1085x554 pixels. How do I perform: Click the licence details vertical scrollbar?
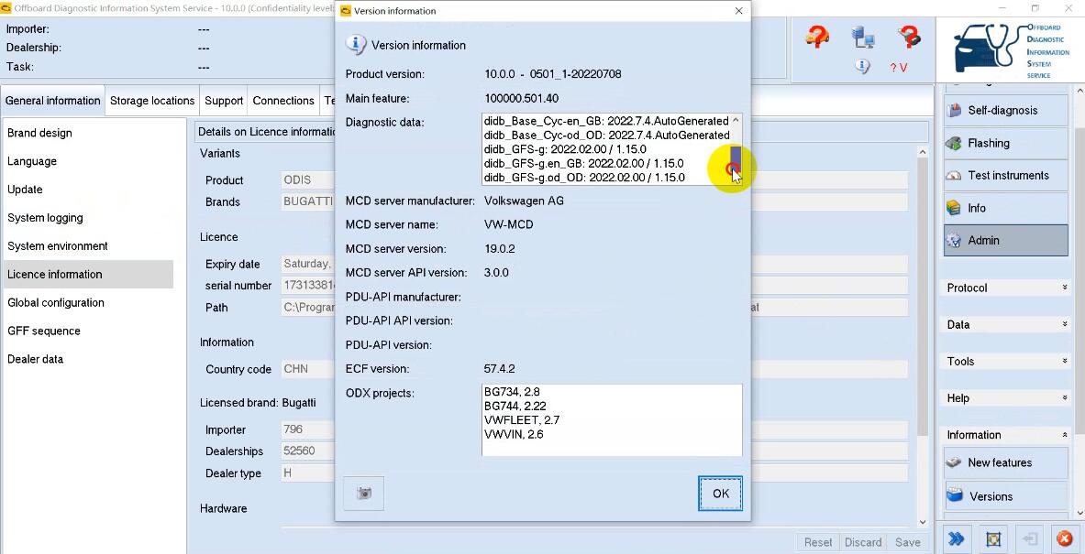923,297
